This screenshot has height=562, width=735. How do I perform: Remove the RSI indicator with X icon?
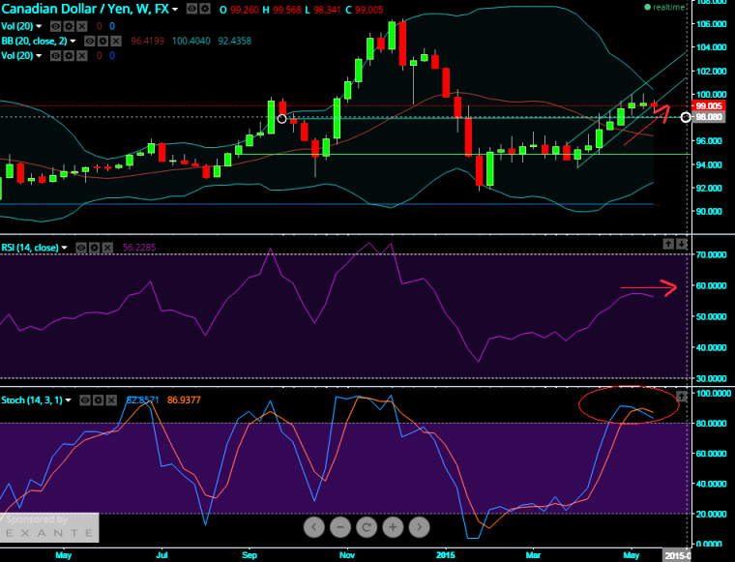[108, 248]
